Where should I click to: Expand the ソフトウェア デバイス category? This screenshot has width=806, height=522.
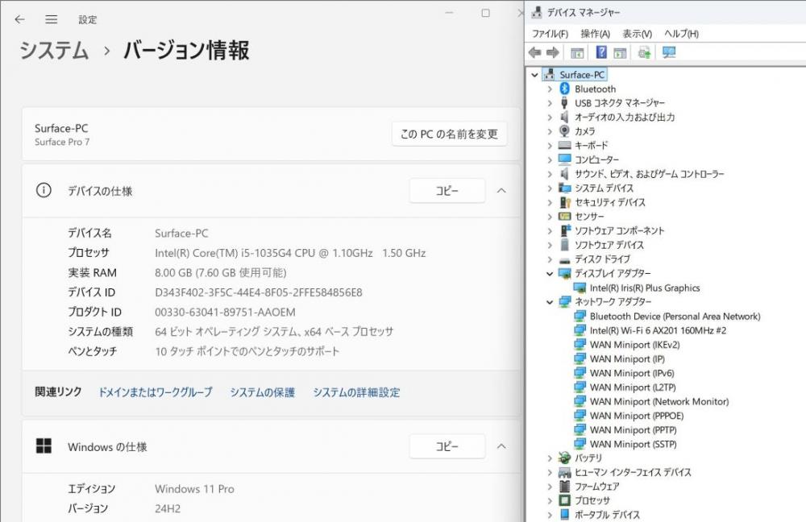pos(550,245)
